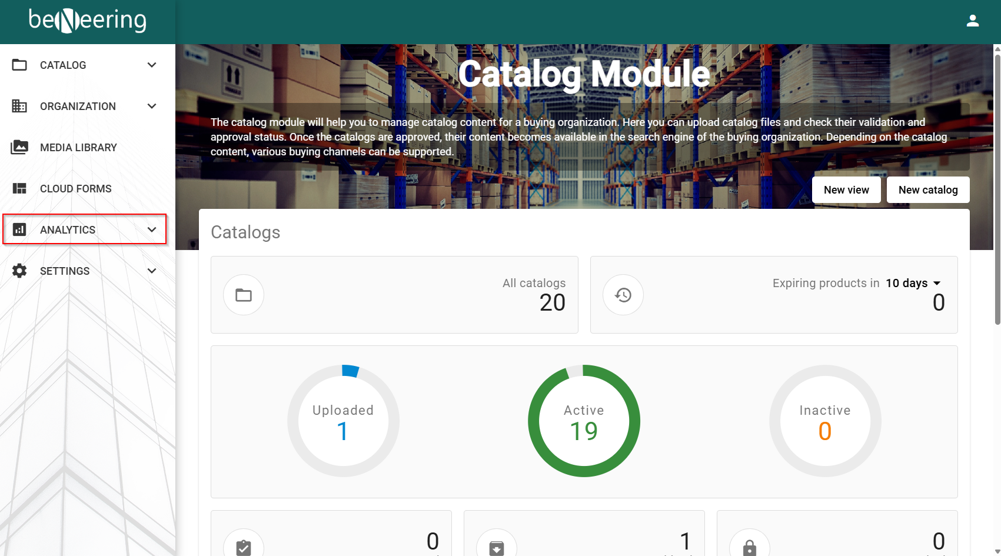Click the All catalogs folder icon
This screenshot has height=556, width=1001.
click(x=243, y=295)
